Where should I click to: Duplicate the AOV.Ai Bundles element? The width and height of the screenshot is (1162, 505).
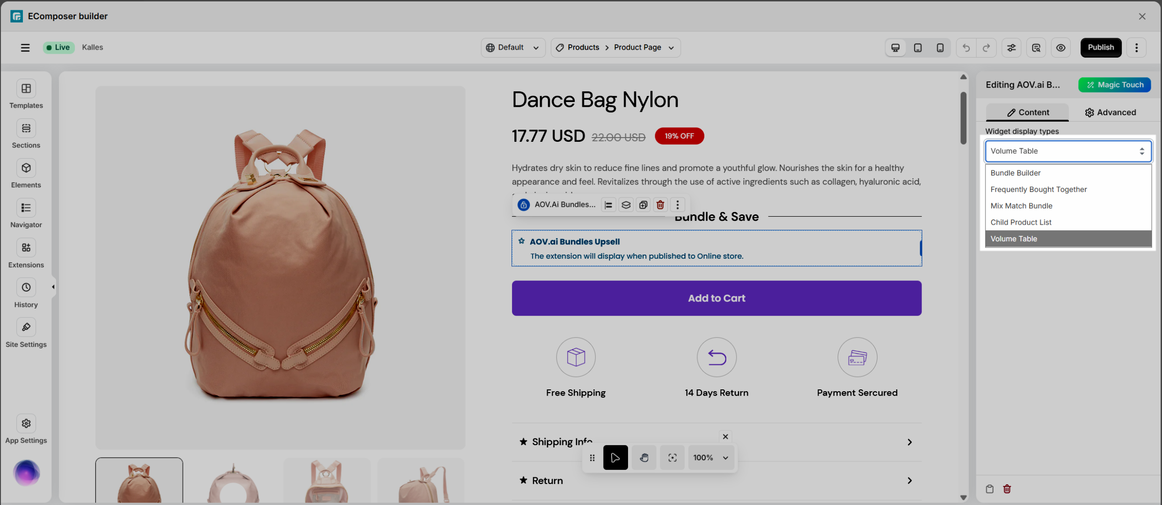click(643, 205)
